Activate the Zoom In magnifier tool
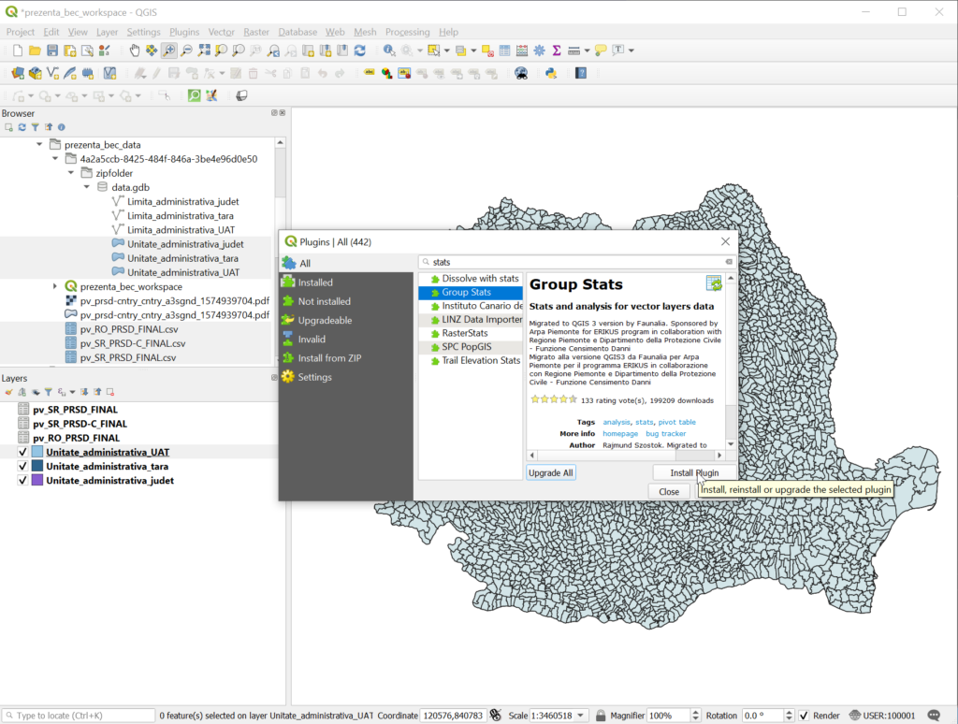Image resolution: width=958 pixels, height=724 pixels. coord(169,51)
